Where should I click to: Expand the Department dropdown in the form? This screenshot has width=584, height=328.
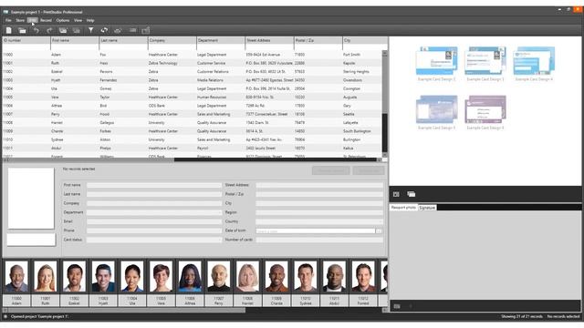coord(219,212)
